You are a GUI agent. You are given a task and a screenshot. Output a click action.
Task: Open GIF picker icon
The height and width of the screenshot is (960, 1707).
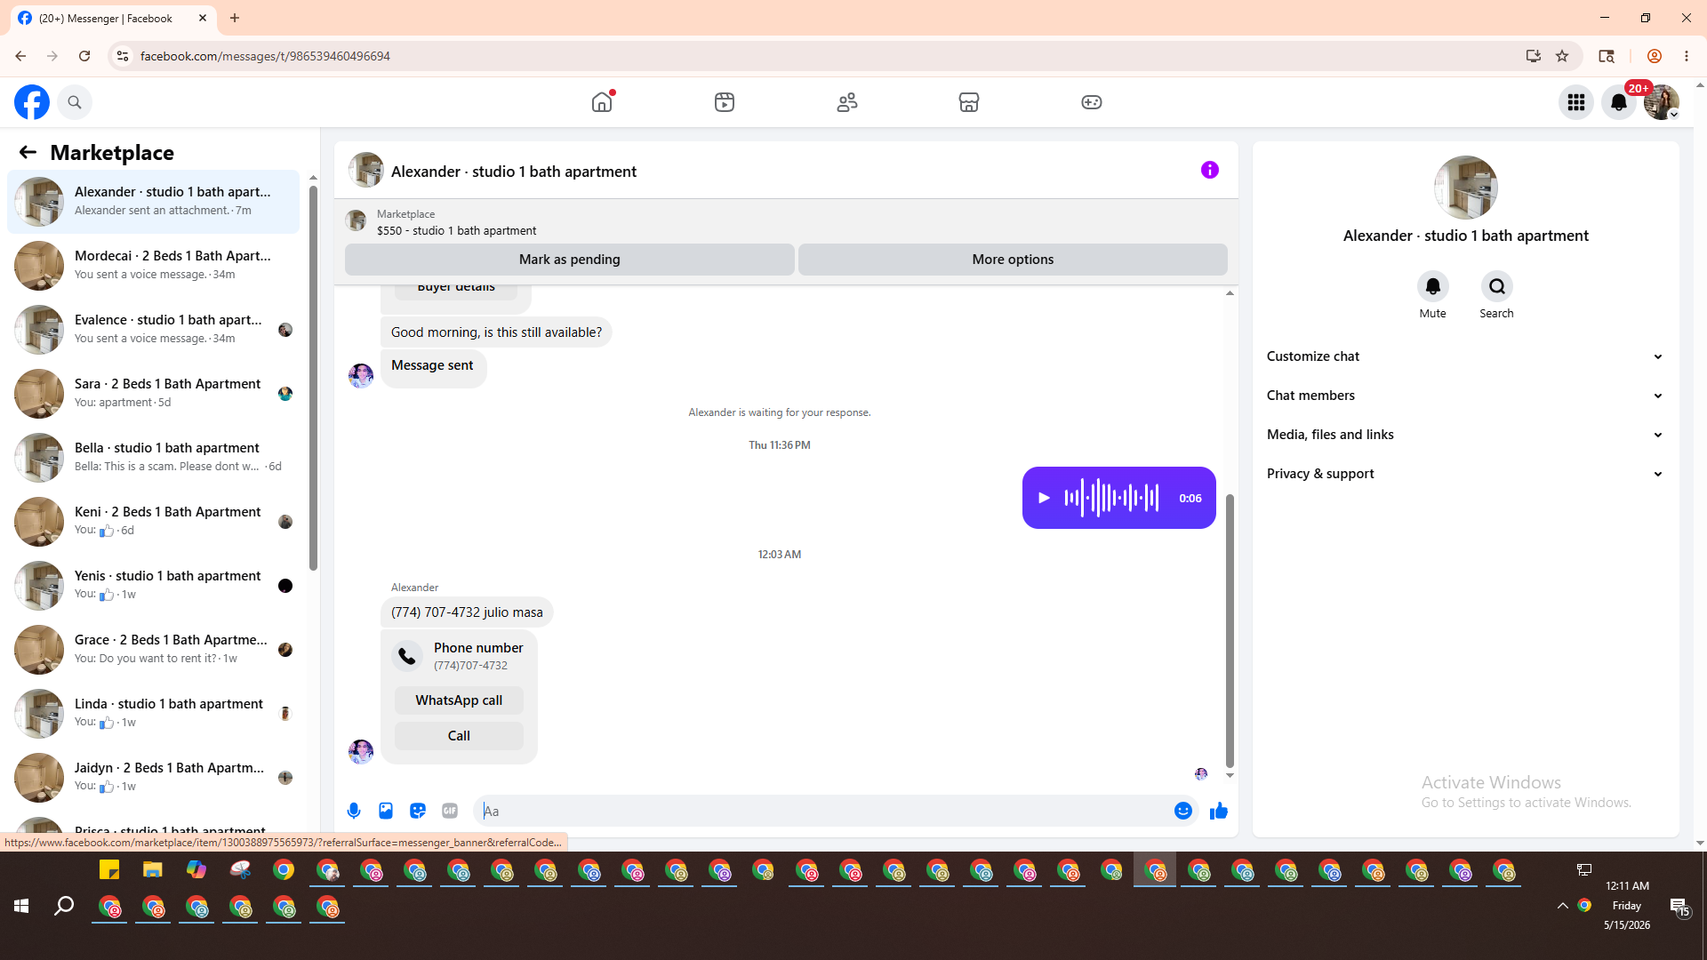450,811
